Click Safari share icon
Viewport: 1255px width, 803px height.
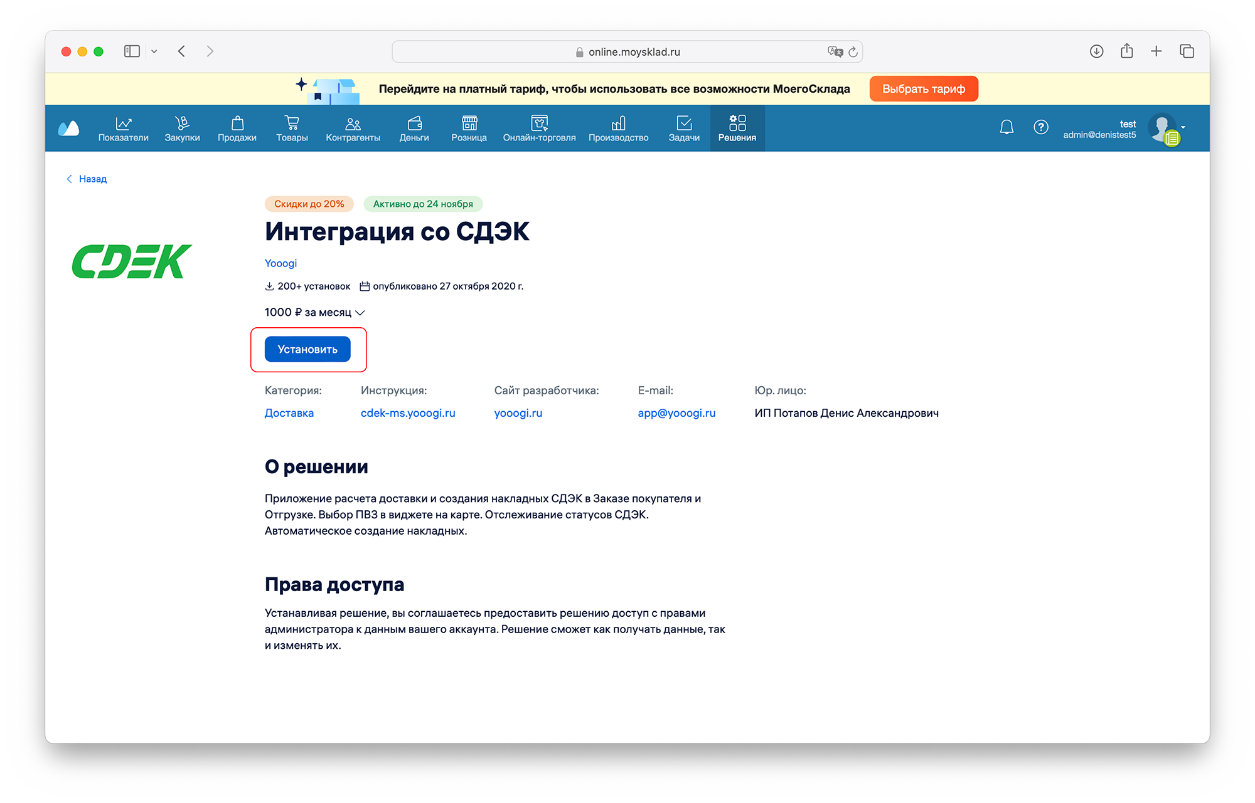pos(1126,51)
